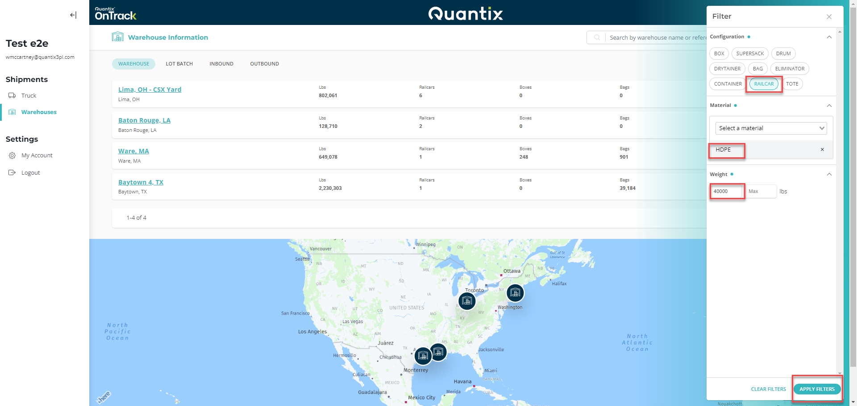
Task: Click the APPLY FILTERS button
Action: point(817,389)
